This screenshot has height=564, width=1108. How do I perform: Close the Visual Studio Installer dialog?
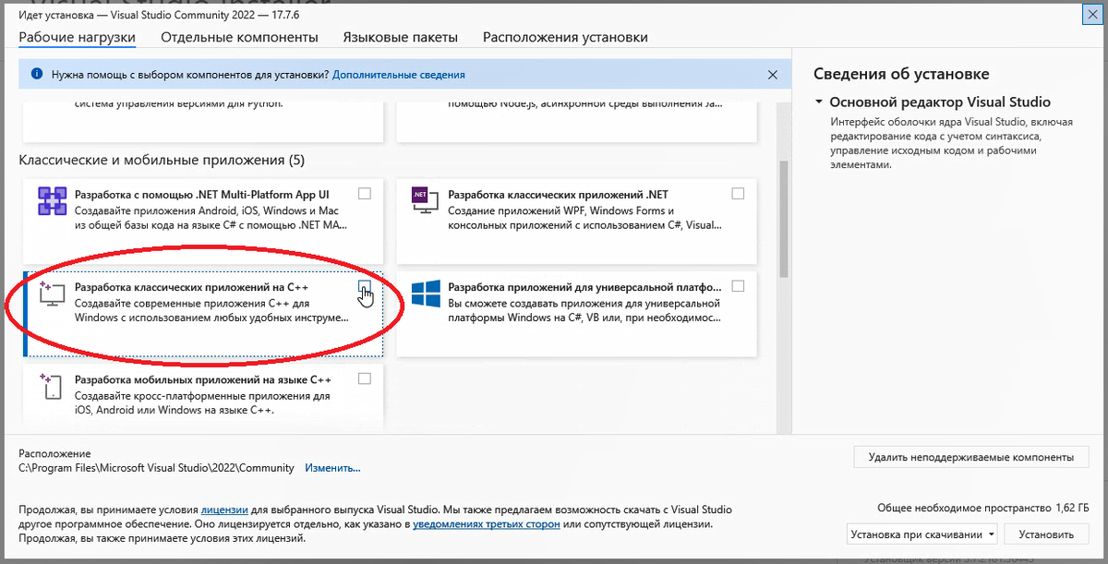pyautogui.click(x=1094, y=14)
